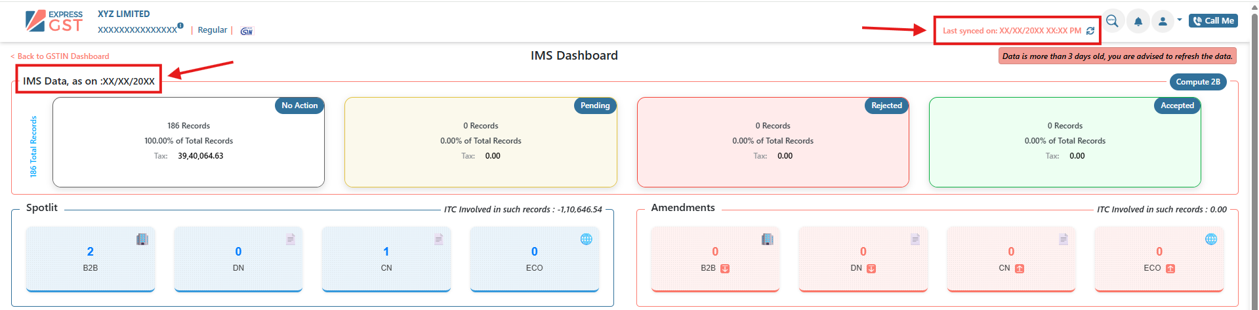The image size is (1259, 310).
Task: Select the Pending records card
Action: click(480, 142)
